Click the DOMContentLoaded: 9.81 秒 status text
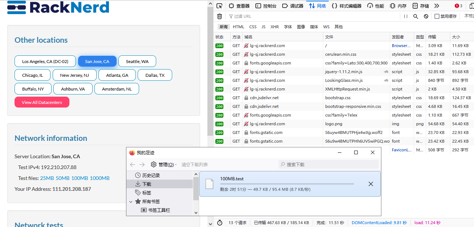Image resolution: width=474 pixels, height=227 pixels. (x=379, y=223)
